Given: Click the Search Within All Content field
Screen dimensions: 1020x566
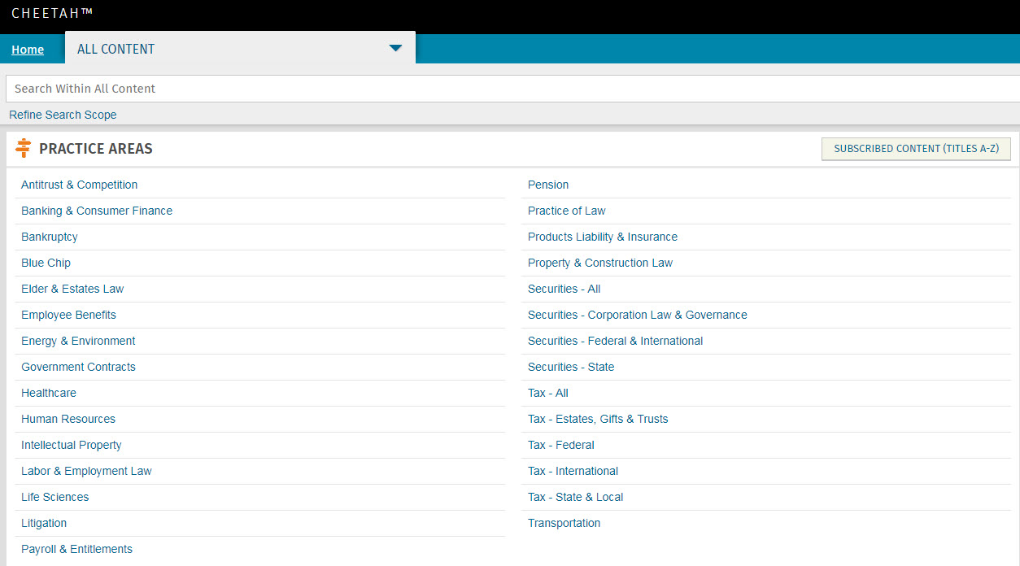Looking at the screenshot, I should [512, 89].
